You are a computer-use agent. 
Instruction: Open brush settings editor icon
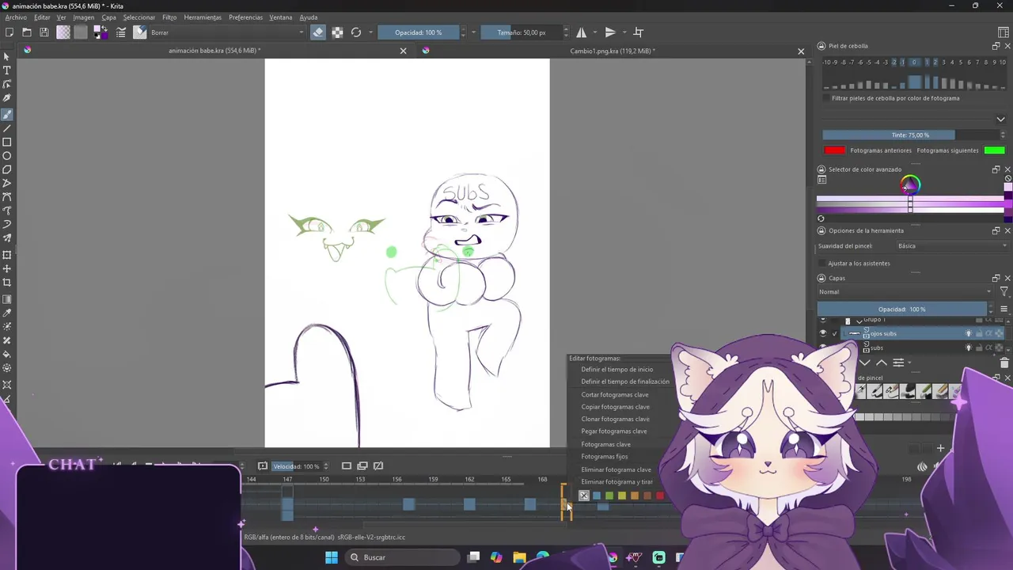point(121,32)
